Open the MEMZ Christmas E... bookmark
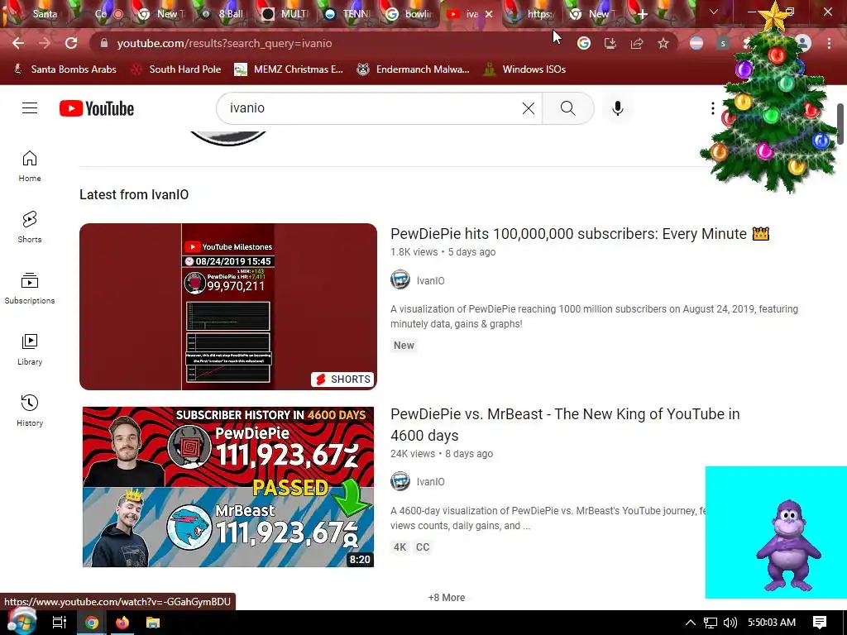The width and height of the screenshot is (847, 635). [289, 69]
